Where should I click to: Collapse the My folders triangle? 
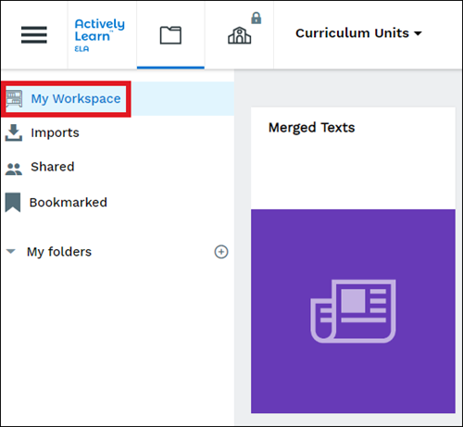point(11,251)
